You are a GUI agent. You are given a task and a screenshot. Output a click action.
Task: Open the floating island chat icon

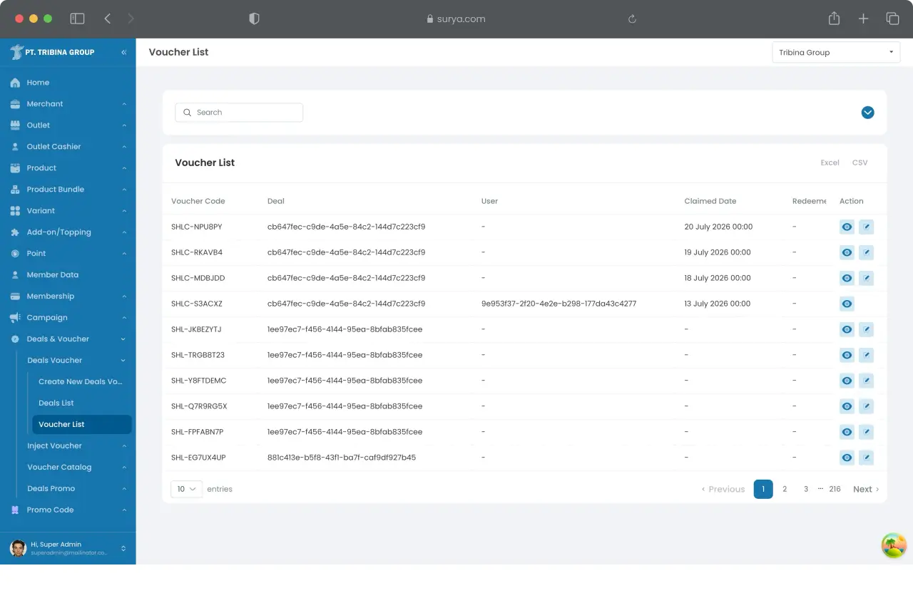click(894, 546)
